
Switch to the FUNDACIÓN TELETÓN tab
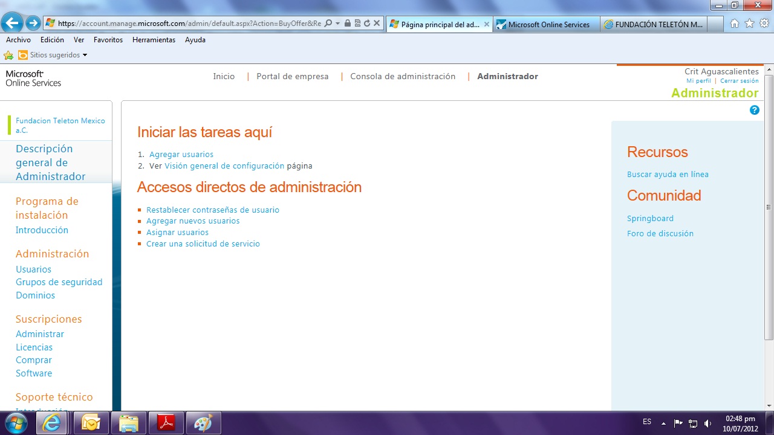pyautogui.click(x=654, y=24)
